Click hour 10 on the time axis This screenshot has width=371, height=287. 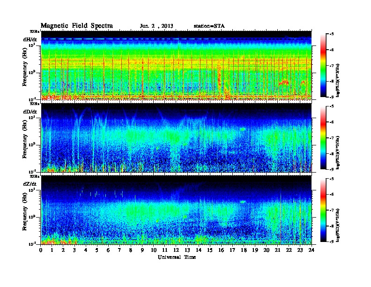[154, 250]
